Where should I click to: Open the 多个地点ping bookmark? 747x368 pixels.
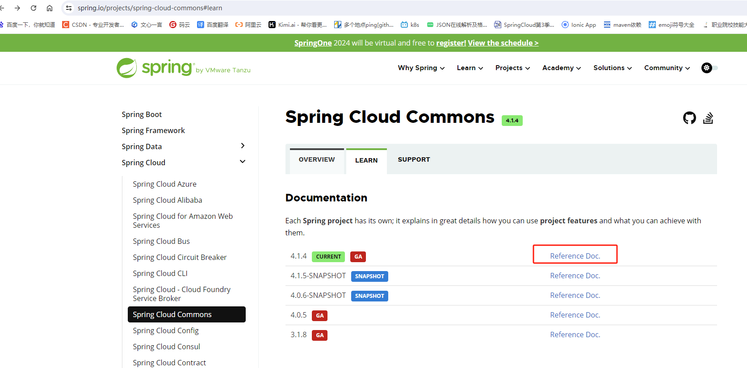tap(364, 25)
